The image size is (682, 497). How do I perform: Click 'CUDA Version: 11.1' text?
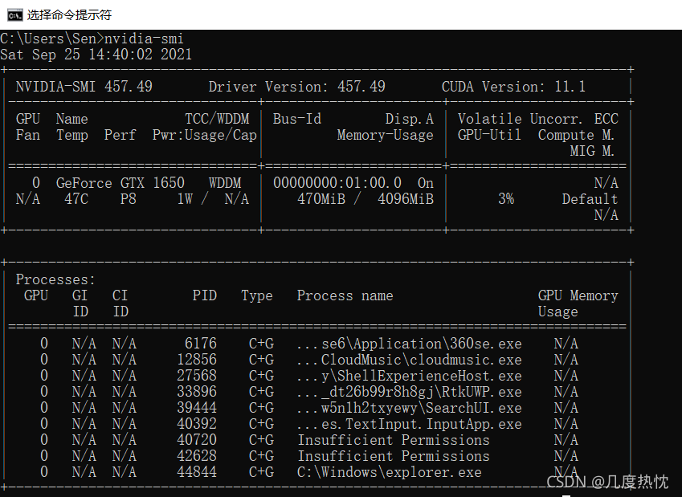click(513, 87)
